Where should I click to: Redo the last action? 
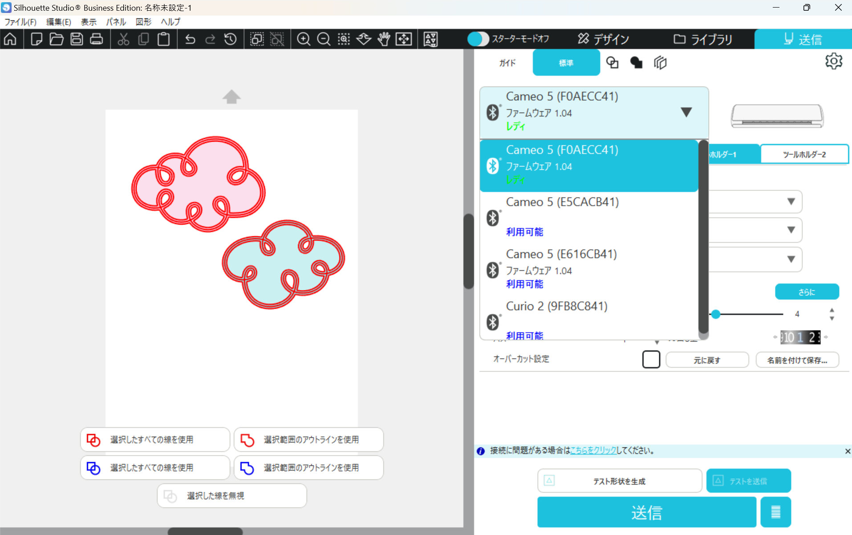pos(210,39)
